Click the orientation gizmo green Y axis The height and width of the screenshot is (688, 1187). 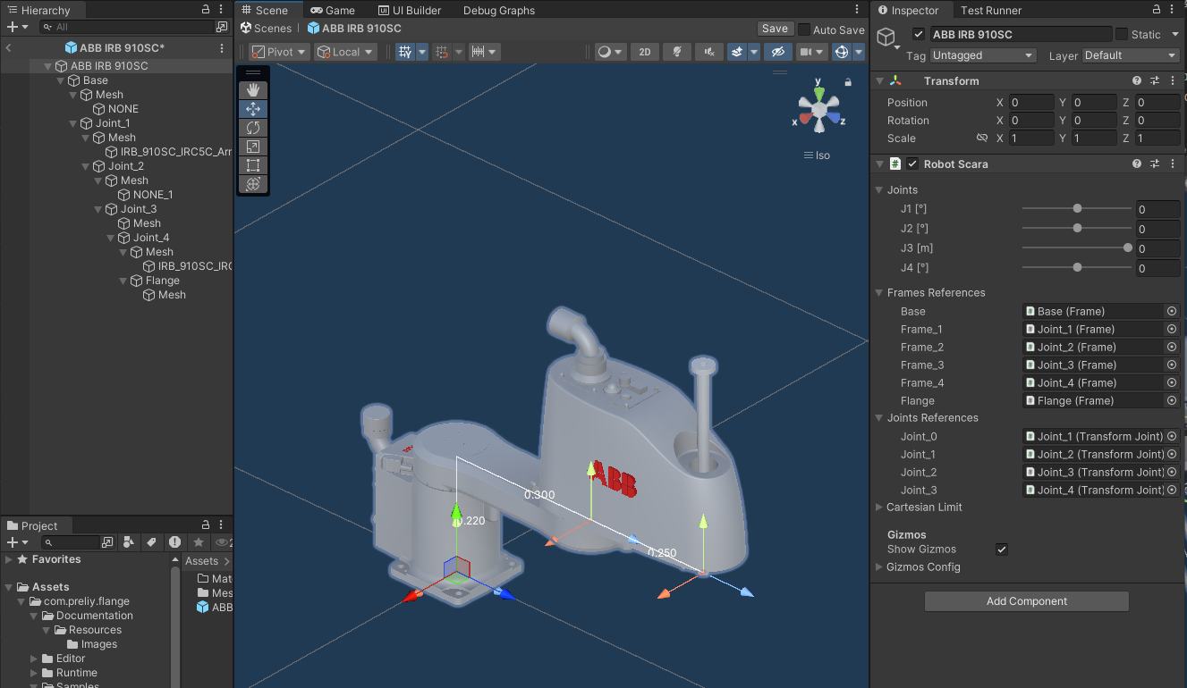click(x=818, y=93)
